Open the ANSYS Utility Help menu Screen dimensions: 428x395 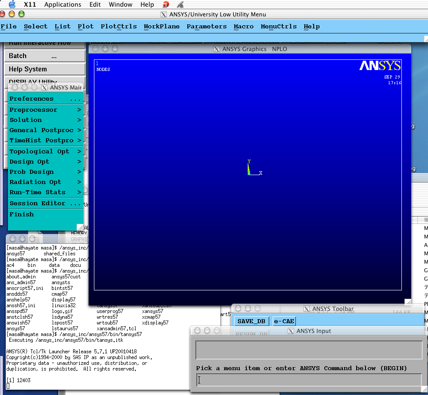311,27
